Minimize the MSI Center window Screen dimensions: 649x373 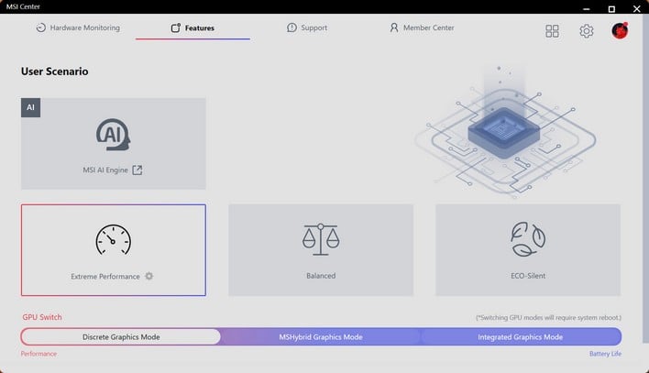[x=586, y=8]
